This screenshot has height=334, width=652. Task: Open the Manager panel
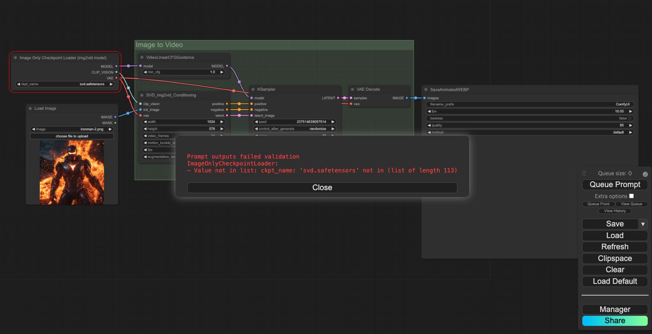(615, 309)
